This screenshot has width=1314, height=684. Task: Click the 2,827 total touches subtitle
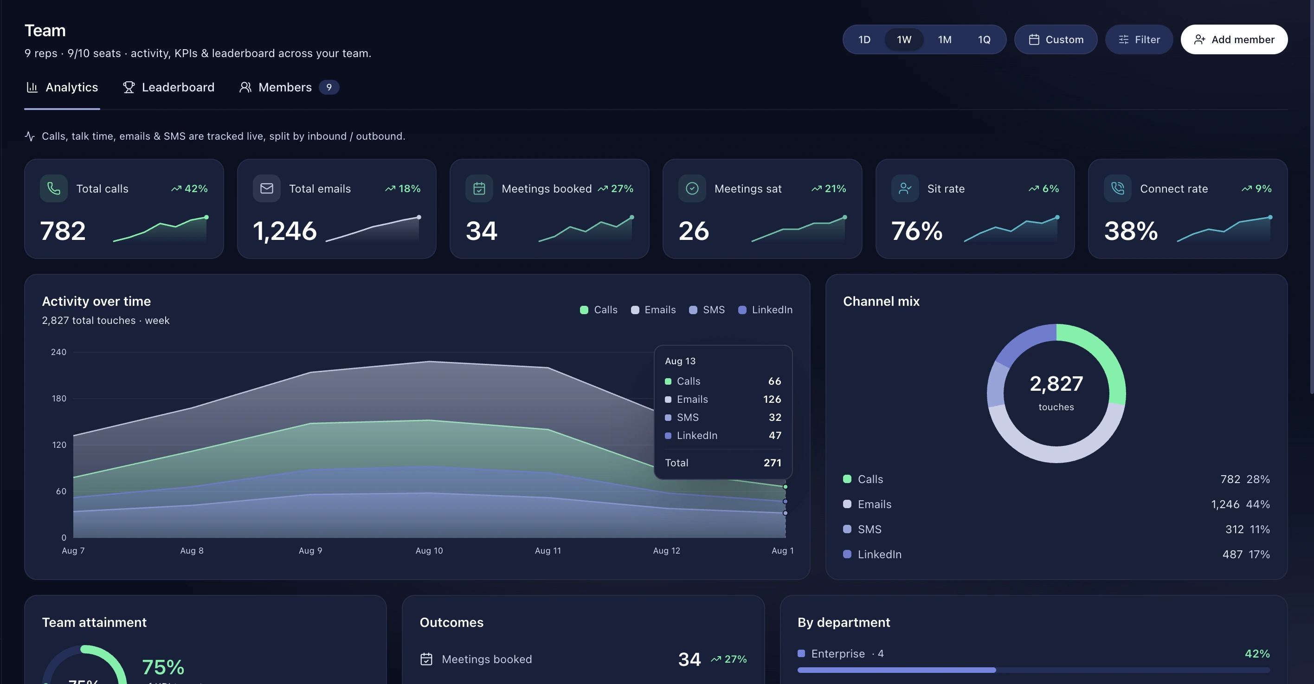tap(106, 320)
